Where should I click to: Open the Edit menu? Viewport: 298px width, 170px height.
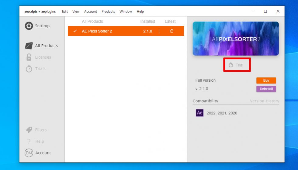click(65, 12)
